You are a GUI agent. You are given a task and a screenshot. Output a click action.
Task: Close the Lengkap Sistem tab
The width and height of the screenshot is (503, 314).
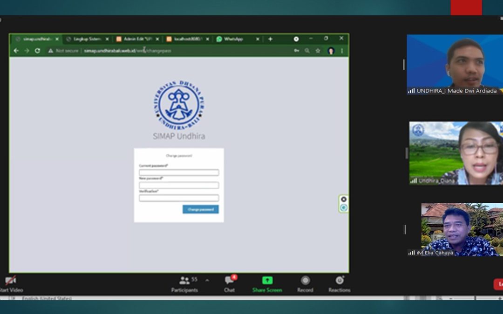tap(107, 39)
